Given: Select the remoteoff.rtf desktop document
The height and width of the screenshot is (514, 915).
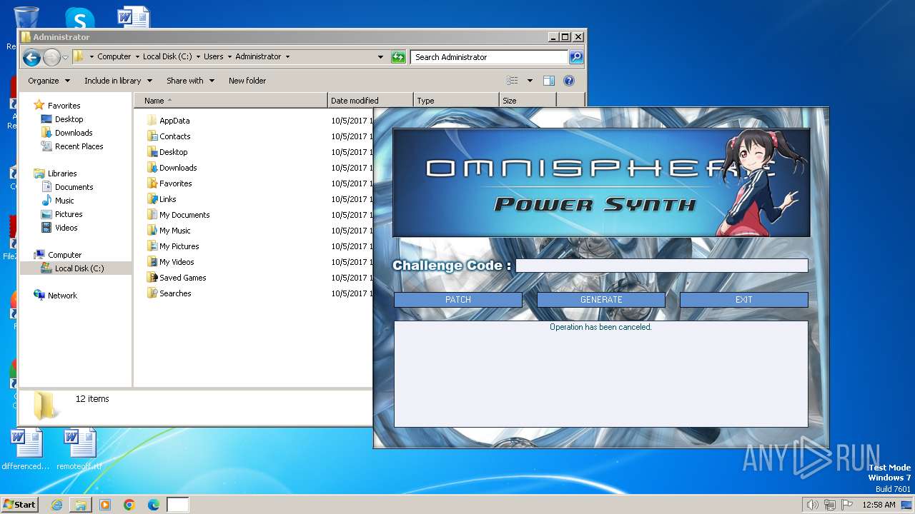Looking at the screenshot, I should point(79,450).
